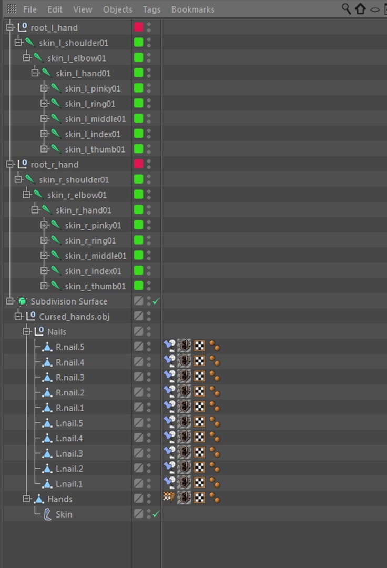387x568 pixels.
Task: Select texture material tag on L.nail.5
Action: (x=184, y=422)
